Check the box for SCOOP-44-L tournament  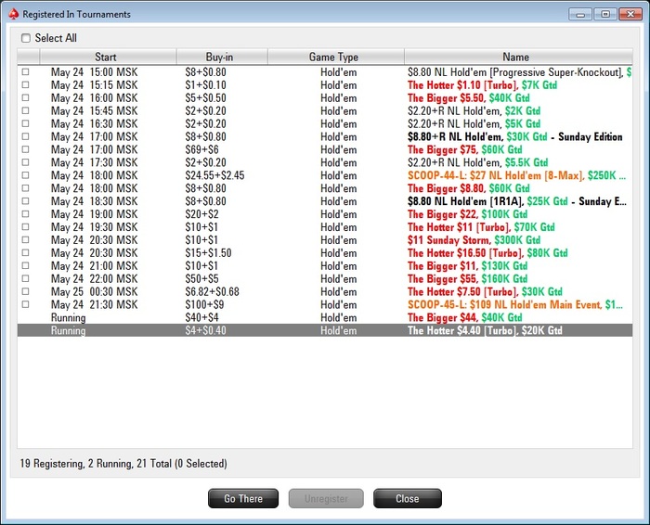pos(25,175)
